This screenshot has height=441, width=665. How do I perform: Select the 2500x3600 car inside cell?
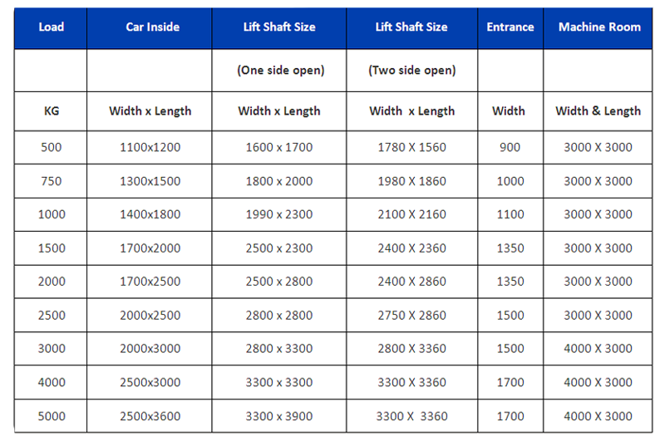150,416
